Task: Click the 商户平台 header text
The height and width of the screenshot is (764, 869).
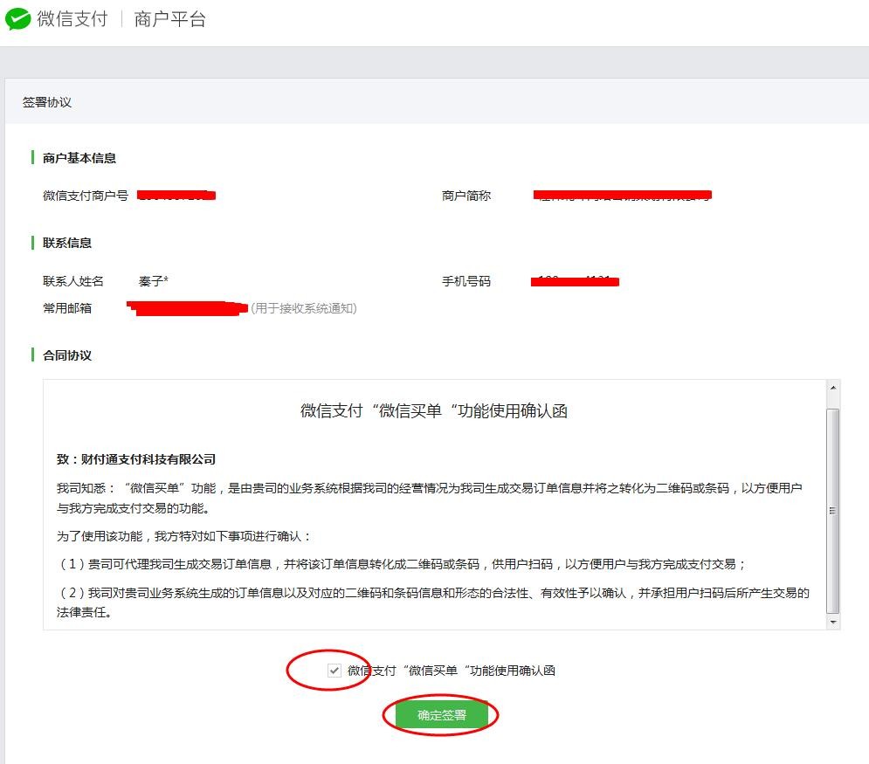Action: click(x=169, y=19)
